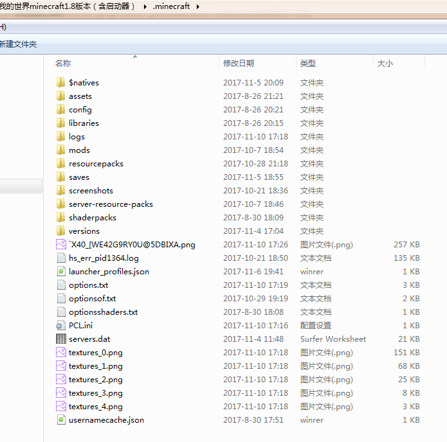Sort by the 修改日期 column header
This screenshot has height=442, width=447.
click(239, 64)
